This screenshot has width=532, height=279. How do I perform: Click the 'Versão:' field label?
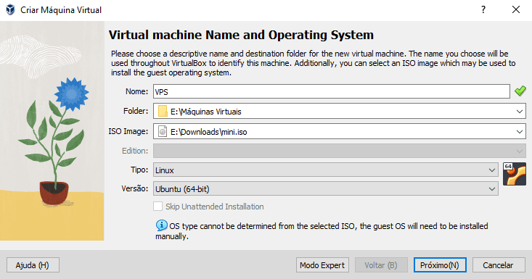135,188
